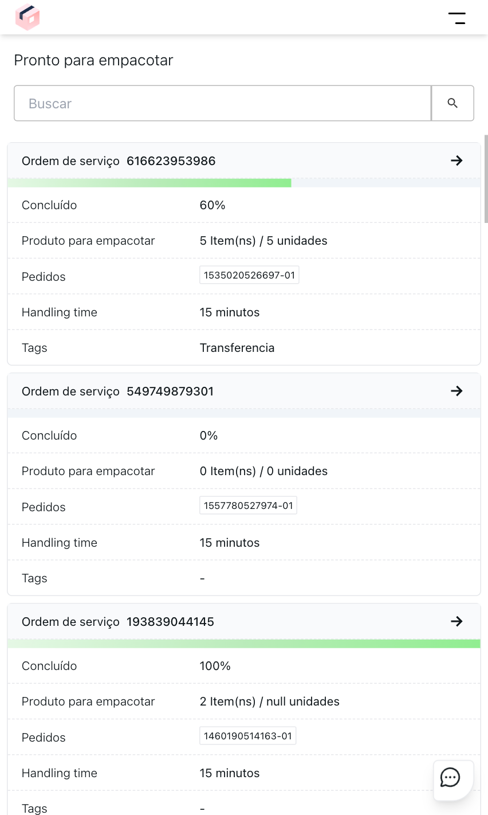Select the Transferencia tag value

(237, 348)
